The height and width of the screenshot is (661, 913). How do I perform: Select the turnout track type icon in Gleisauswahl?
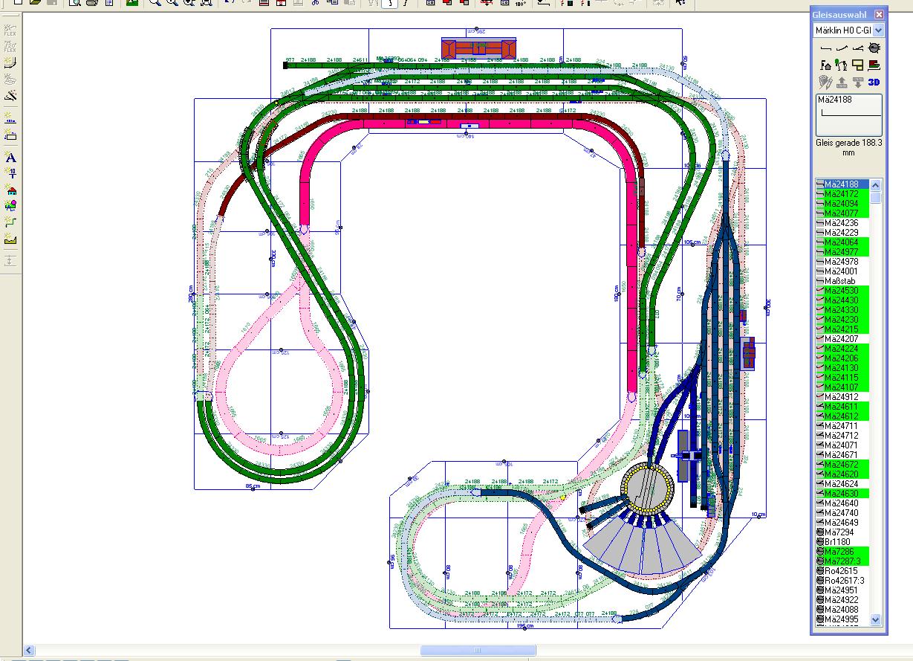(857, 48)
